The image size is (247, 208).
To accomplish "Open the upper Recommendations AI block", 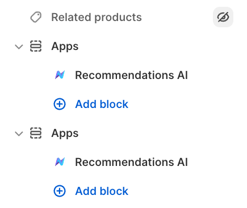I will point(131,75).
